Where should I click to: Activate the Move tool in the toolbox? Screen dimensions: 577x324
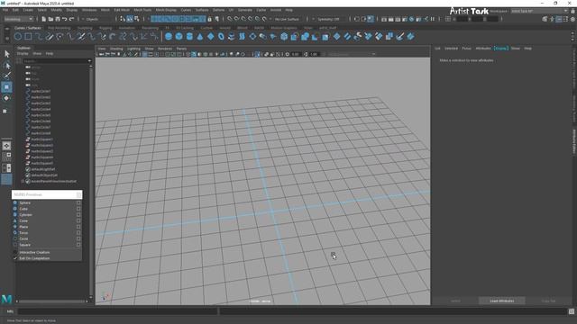pos(6,87)
